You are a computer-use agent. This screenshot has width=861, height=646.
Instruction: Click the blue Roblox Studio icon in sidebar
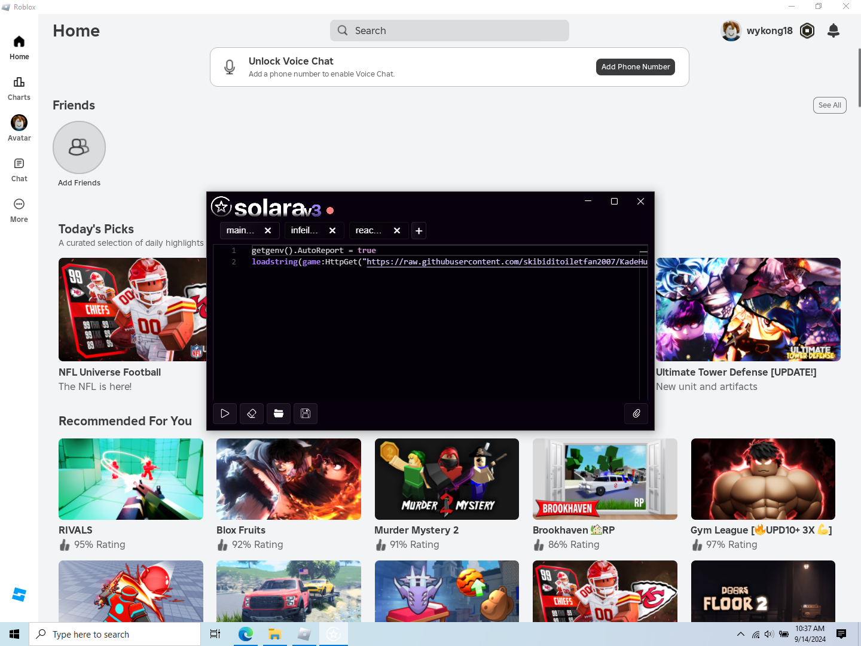coord(19,595)
